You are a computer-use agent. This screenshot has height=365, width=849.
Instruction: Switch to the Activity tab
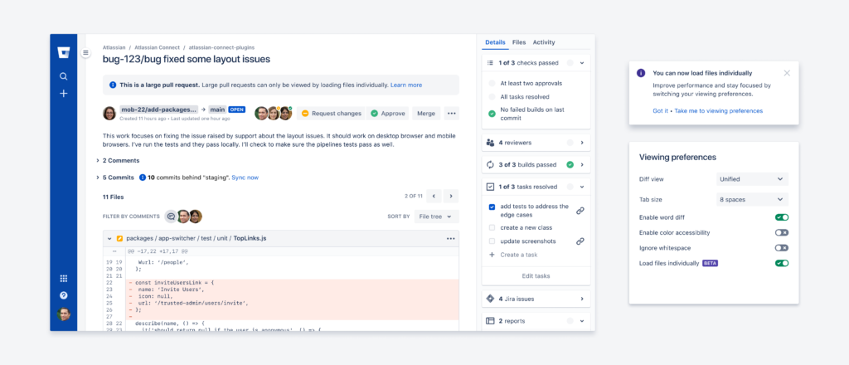click(x=544, y=42)
